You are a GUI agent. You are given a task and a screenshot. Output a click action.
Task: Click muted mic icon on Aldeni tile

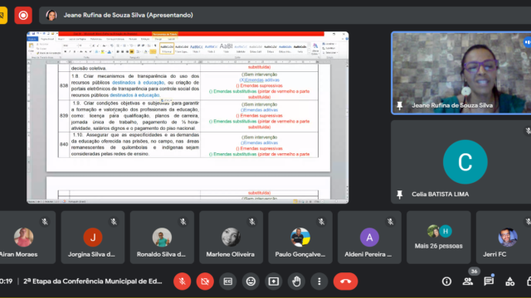[390, 222]
